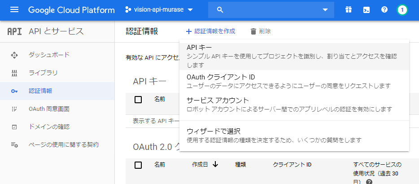Screen dimensions: 419x184
Task: Choose OAuth クライアント ID menu option
Action: (294, 81)
